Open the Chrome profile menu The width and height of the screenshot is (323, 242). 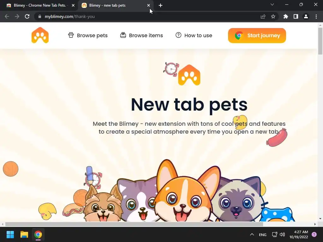click(306, 16)
